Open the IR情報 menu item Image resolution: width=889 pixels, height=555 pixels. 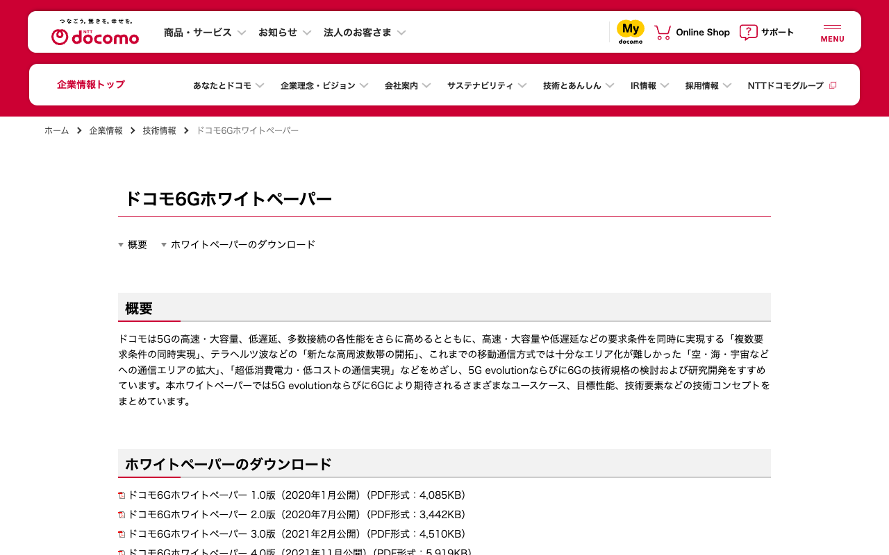(643, 85)
